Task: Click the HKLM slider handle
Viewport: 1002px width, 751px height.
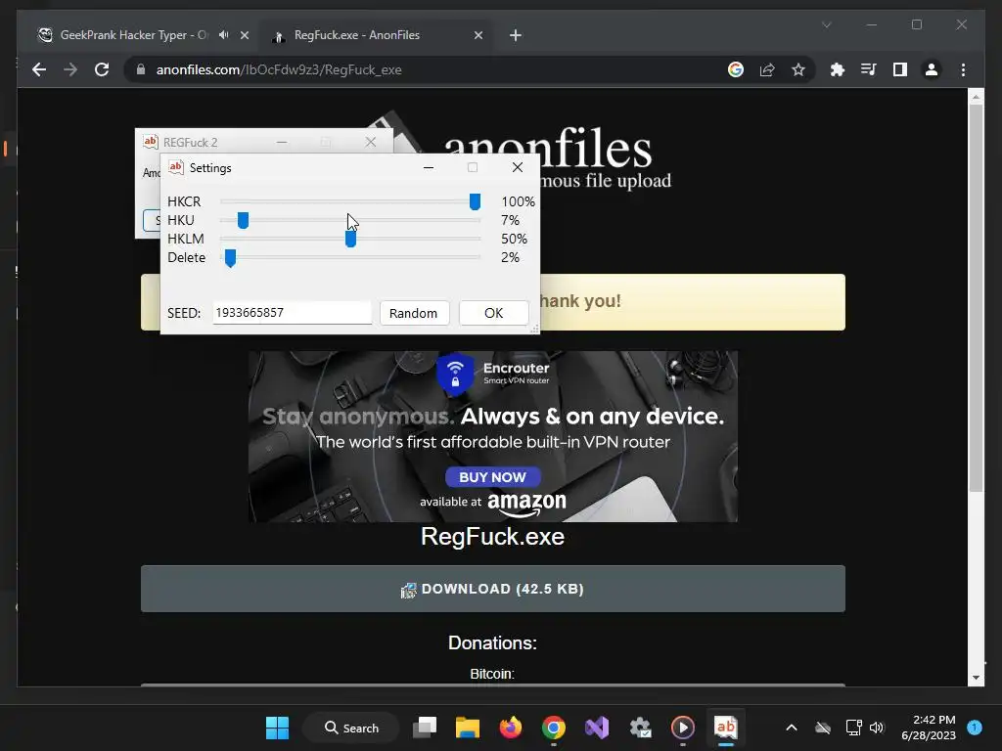Action: [350, 239]
